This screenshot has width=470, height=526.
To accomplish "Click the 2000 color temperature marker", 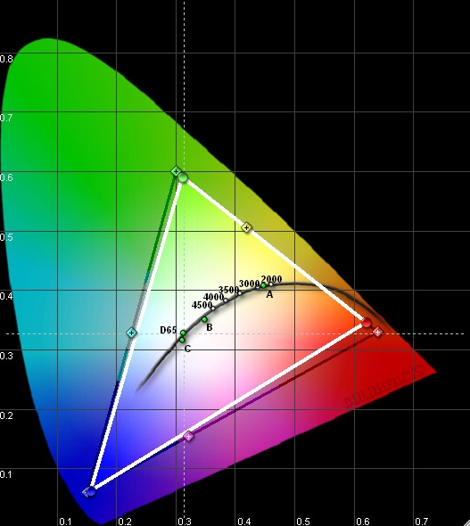I will click(x=271, y=284).
